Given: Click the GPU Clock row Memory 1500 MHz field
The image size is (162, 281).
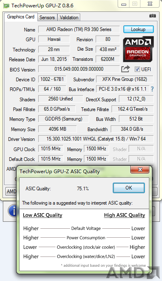Looking at the screenshot, I should point(96,149).
